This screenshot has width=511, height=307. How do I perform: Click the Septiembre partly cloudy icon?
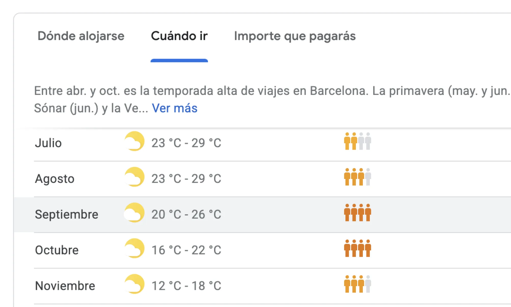[134, 213]
